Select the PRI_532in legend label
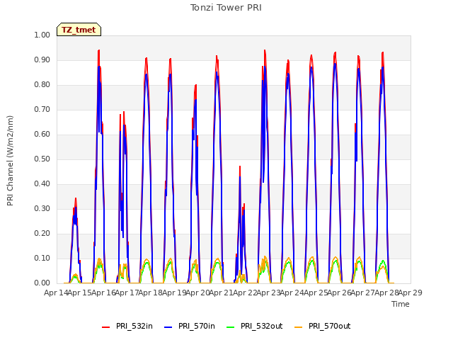The image size is (453, 340). (134, 326)
